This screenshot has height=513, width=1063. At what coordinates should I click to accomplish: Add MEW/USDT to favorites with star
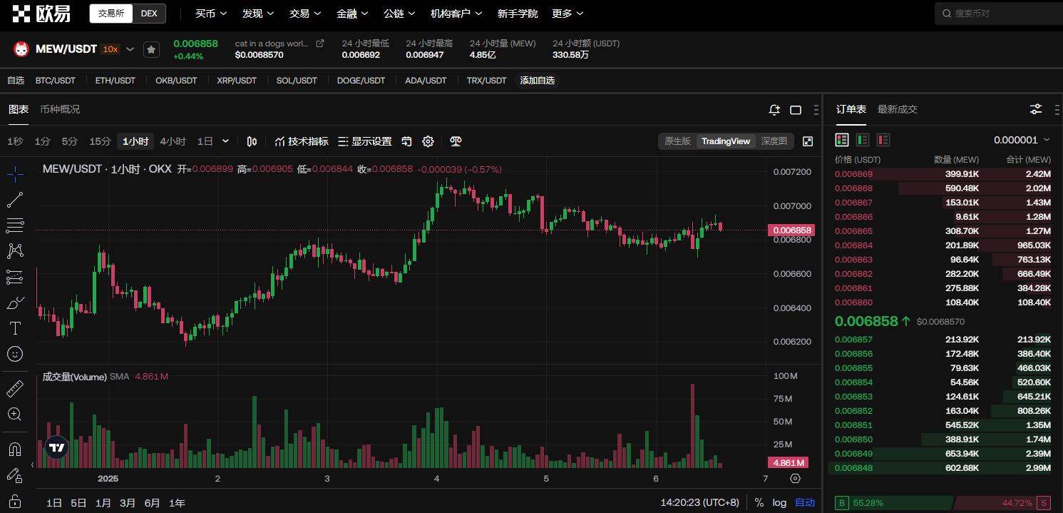(x=151, y=49)
